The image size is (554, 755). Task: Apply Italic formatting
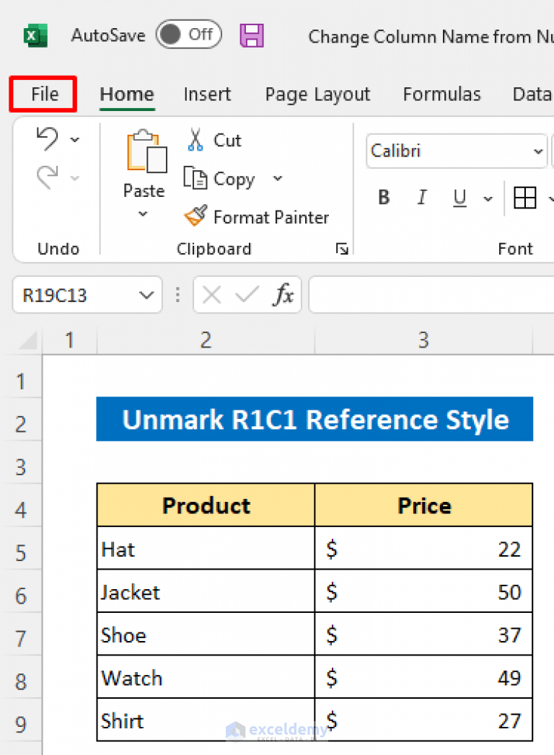pos(422,197)
